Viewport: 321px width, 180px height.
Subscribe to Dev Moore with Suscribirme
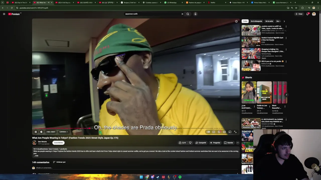58,143
